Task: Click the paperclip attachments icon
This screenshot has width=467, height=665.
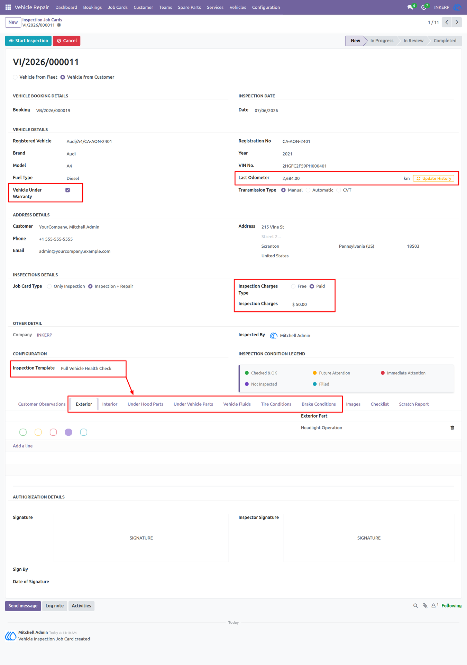Action: pos(425,606)
